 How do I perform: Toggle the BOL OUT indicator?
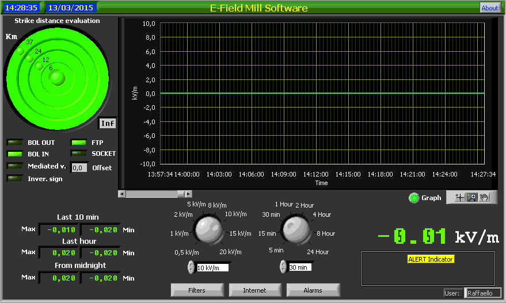pyautogui.click(x=15, y=142)
